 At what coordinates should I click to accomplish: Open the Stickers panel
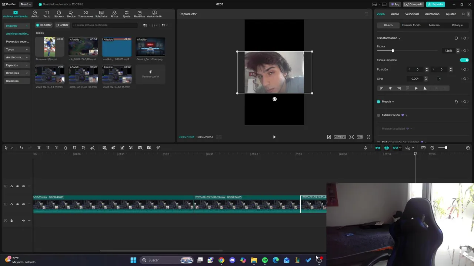coord(59,14)
